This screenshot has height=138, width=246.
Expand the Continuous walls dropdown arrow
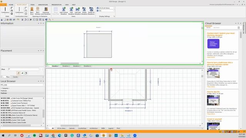tap(5, 14)
